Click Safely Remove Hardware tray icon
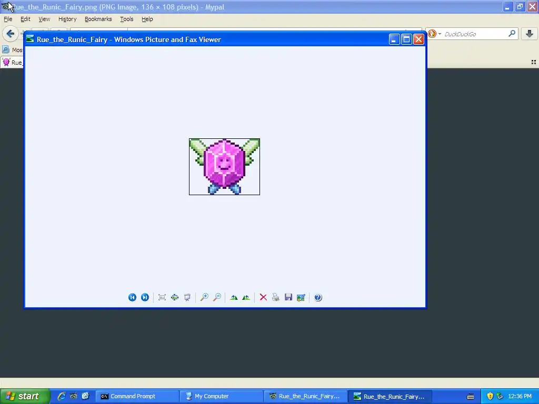The height and width of the screenshot is (404, 539). (x=500, y=396)
